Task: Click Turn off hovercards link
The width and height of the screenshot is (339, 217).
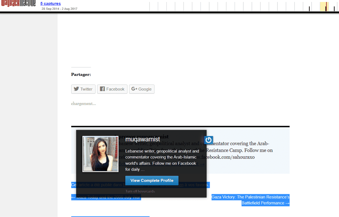Action: [x=140, y=191]
